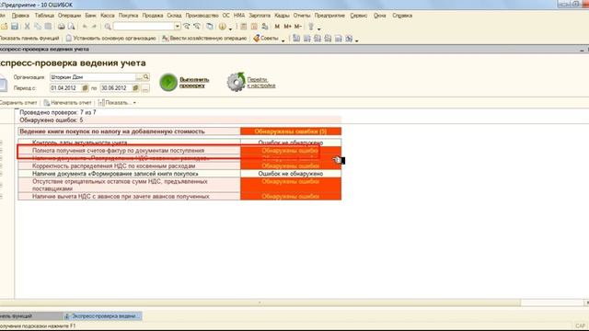Open the Продажа menu
Screen dimensions: 589x331
153,16
